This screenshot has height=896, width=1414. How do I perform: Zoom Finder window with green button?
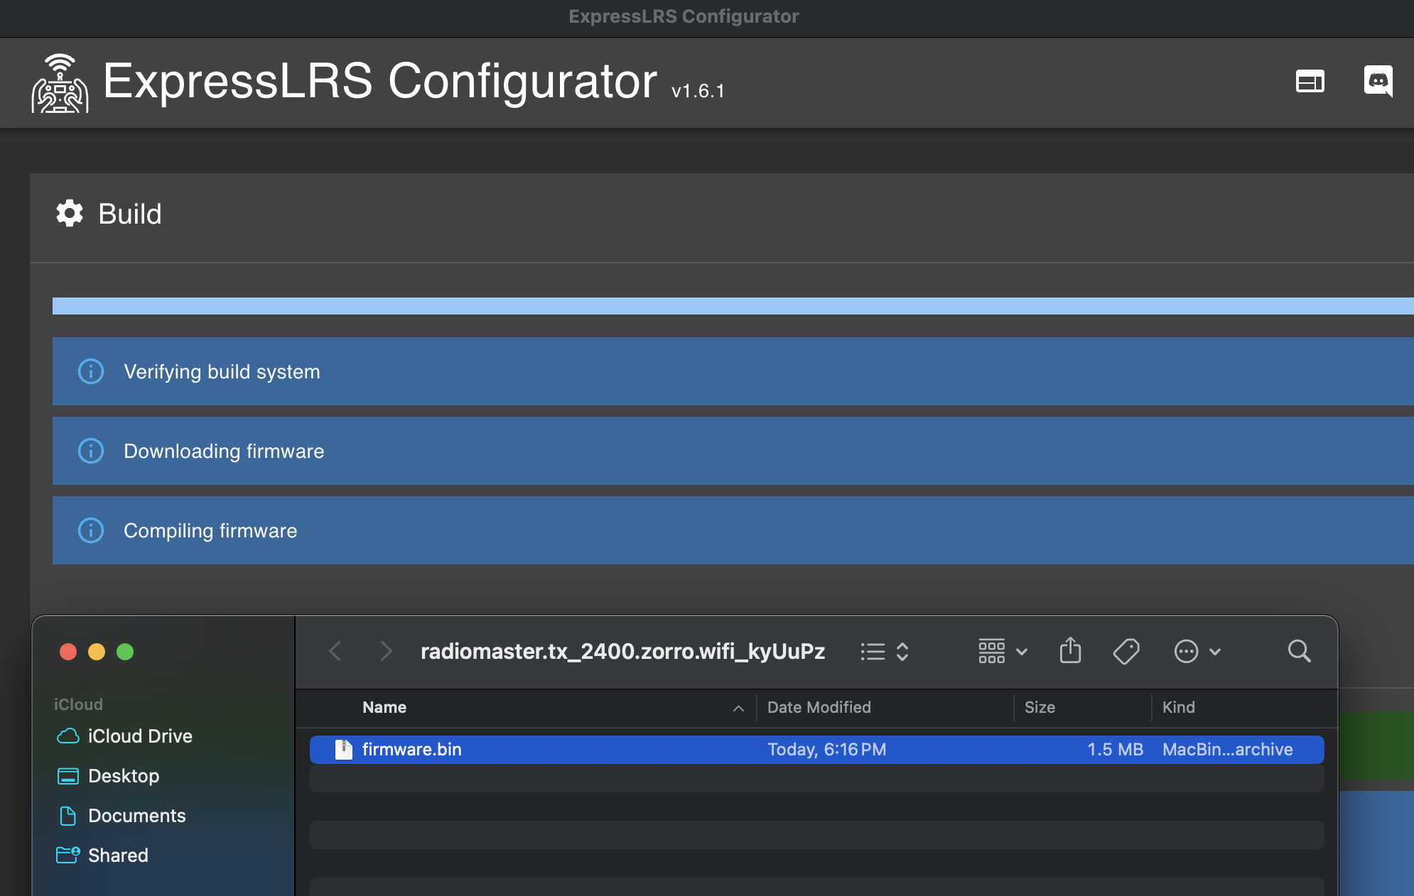(125, 652)
